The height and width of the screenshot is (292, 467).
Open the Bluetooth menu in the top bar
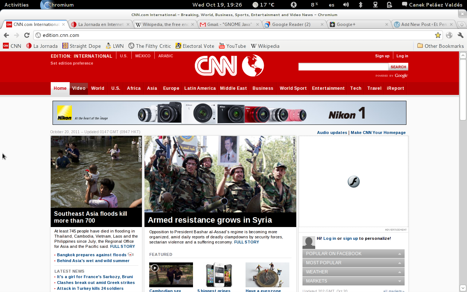(360, 5)
